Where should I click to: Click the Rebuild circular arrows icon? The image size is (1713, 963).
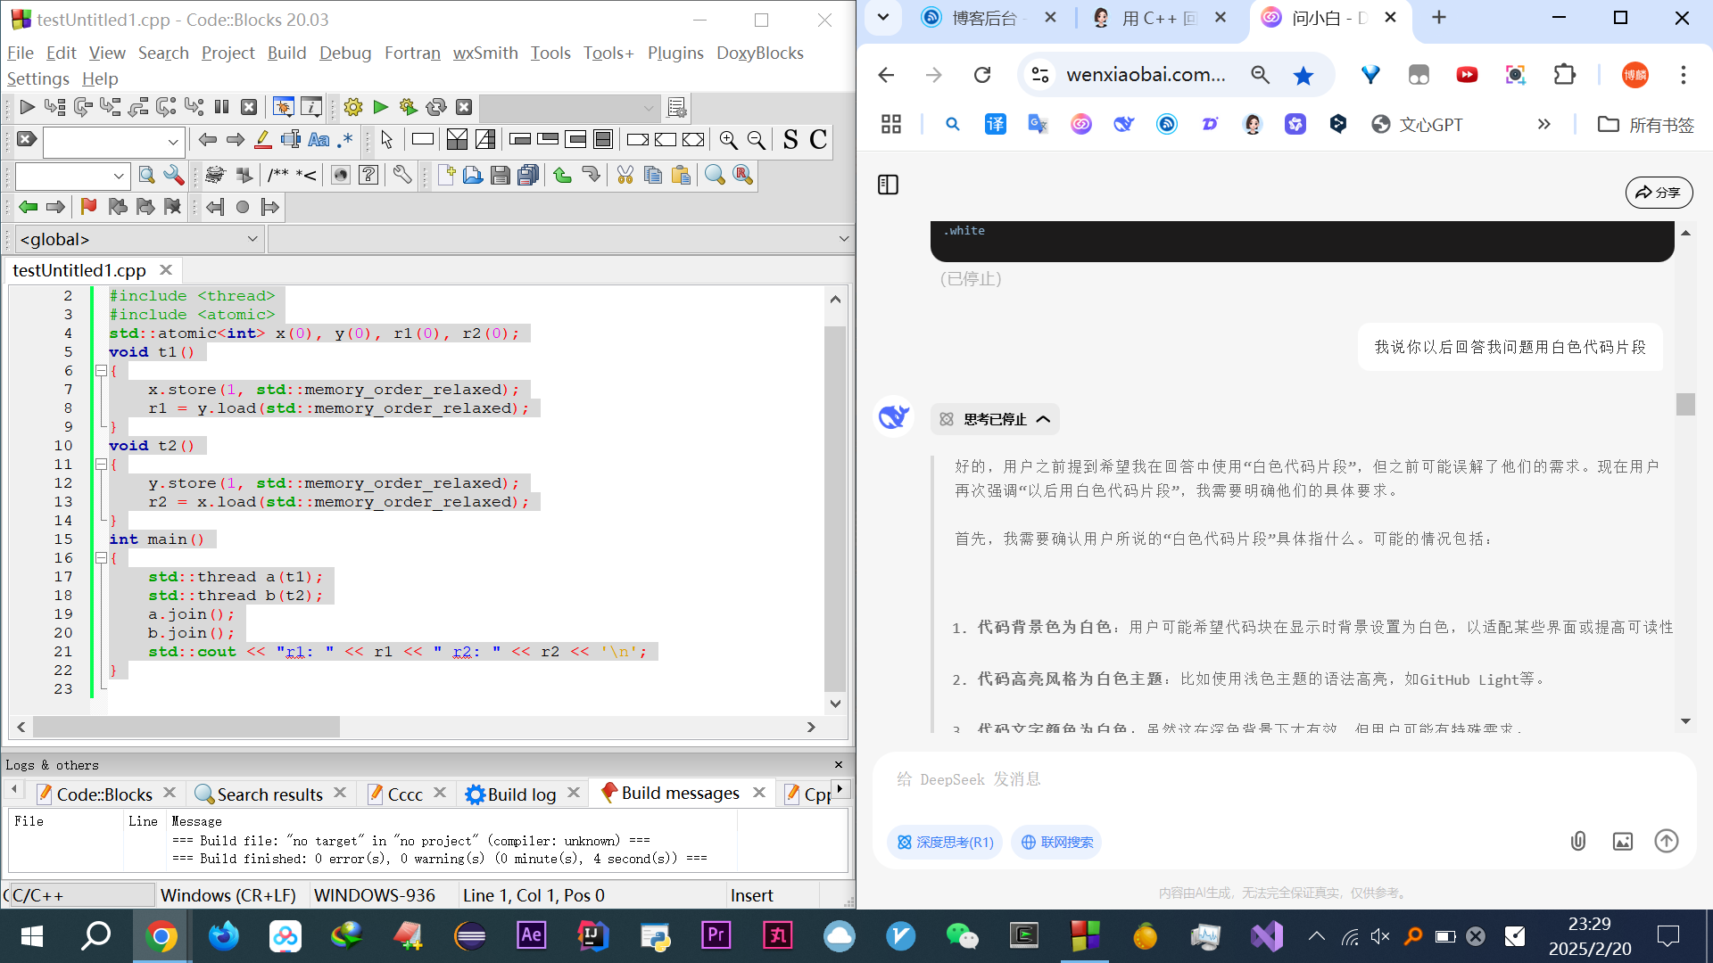[436, 107]
